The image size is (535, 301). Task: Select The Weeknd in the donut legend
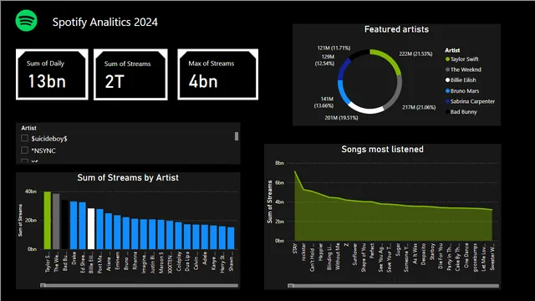pos(463,69)
